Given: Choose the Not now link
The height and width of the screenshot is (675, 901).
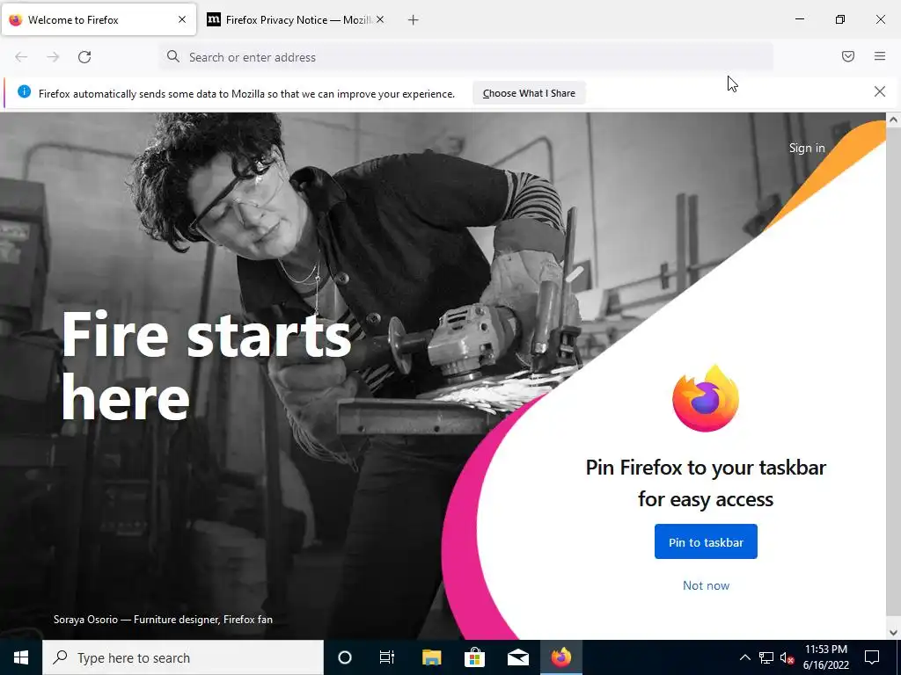Looking at the screenshot, I should pos(706,585).
